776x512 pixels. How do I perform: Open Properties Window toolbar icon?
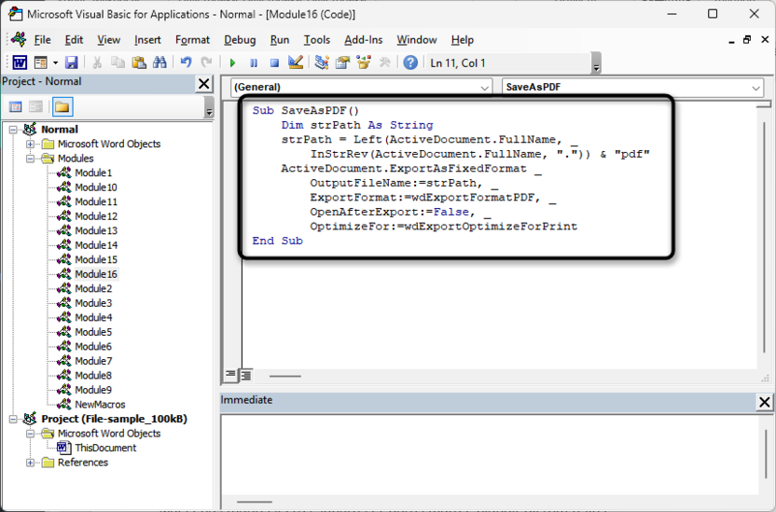pyautogui.click(x=342, y=62)
